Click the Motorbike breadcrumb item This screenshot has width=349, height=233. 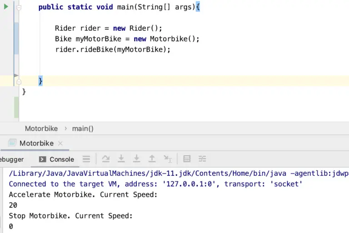[x=41, y=128]
